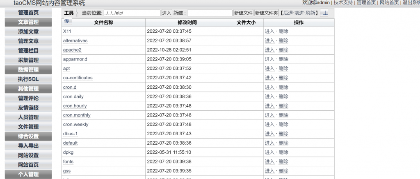Screen dimensions: 420x179
Task: Open 文章管理 section in the sidebar
Action: (x=28, y=22)
